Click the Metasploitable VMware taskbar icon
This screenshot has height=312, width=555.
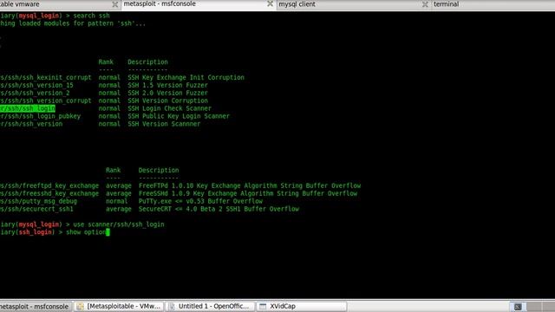(81, 306)
